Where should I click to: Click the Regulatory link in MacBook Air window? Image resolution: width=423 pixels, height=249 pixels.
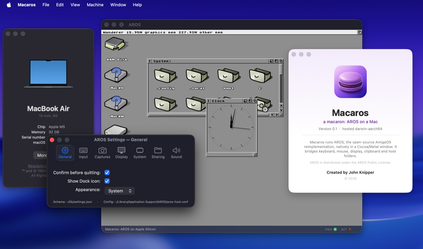(x=37, y=166)
